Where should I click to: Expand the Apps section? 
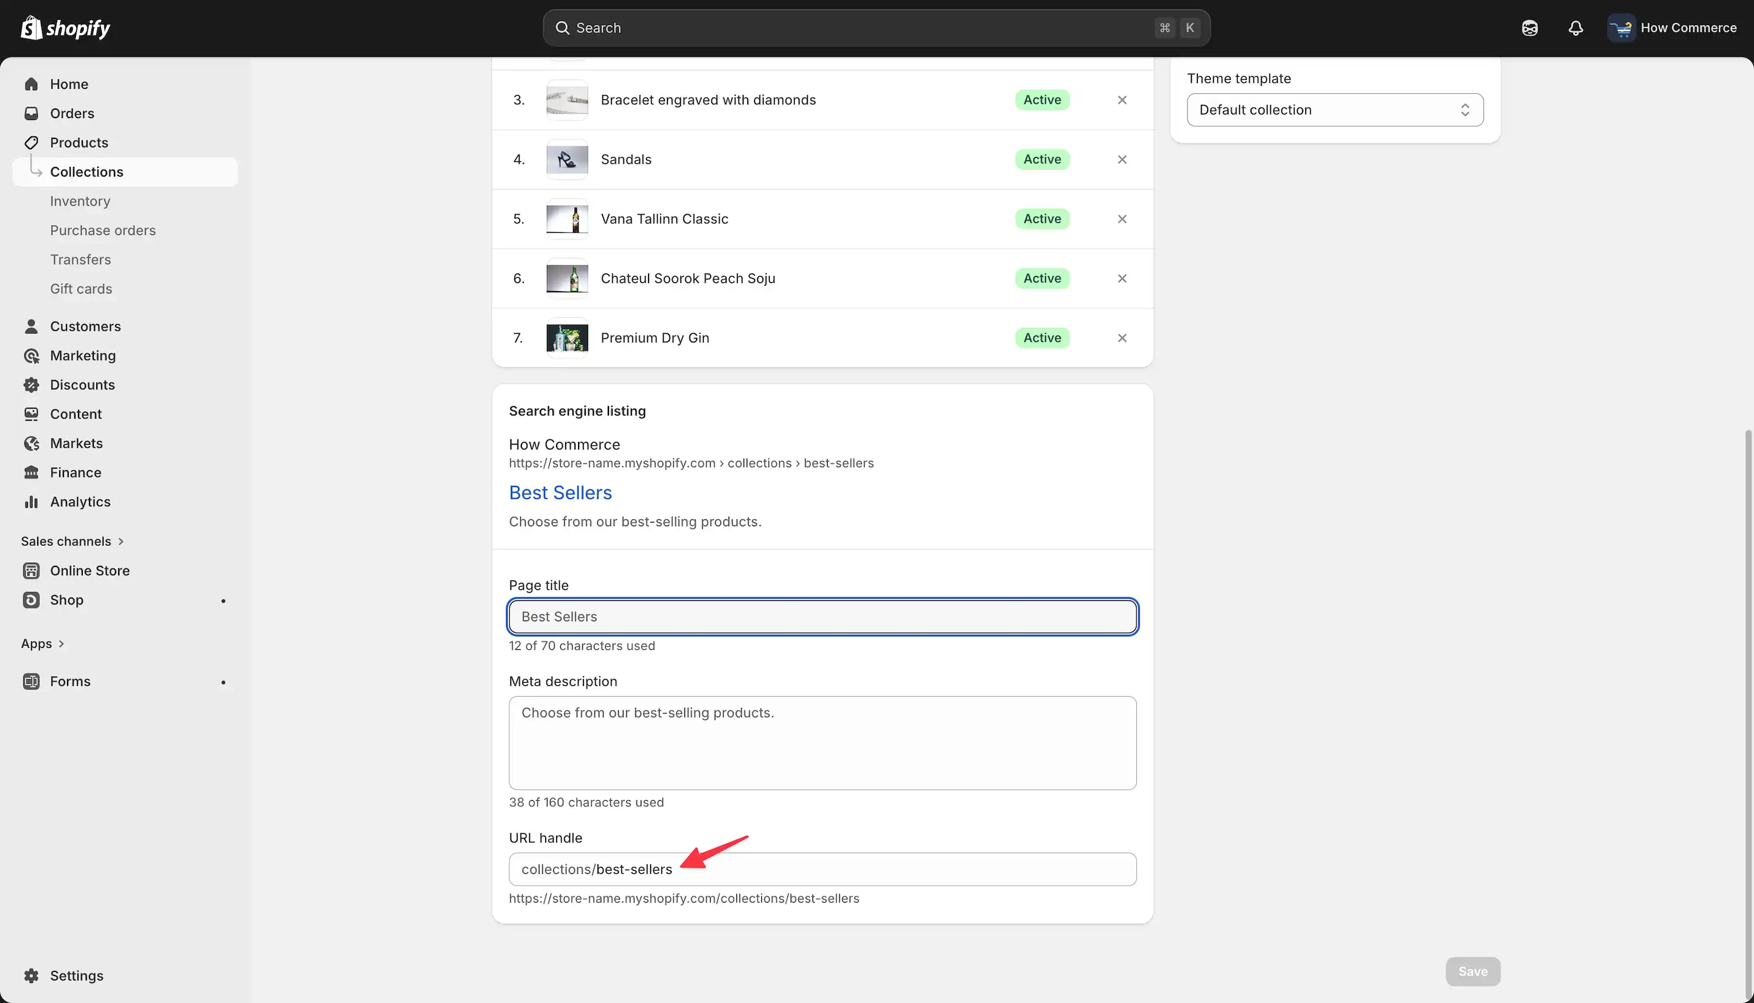point(42,644)
